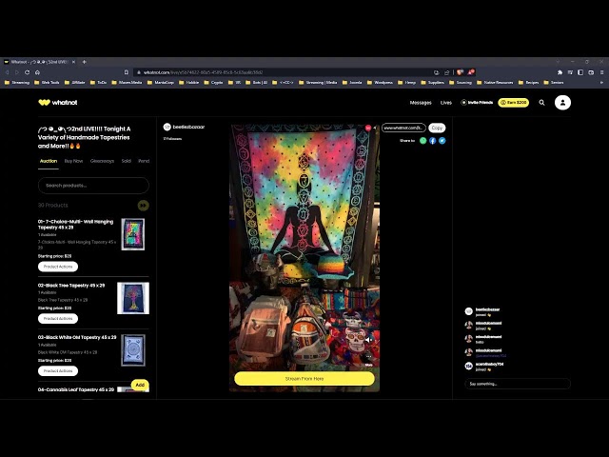Open the Black White OM Tapestry thumbnail
609x457 pixels.
tap(133, 350)
